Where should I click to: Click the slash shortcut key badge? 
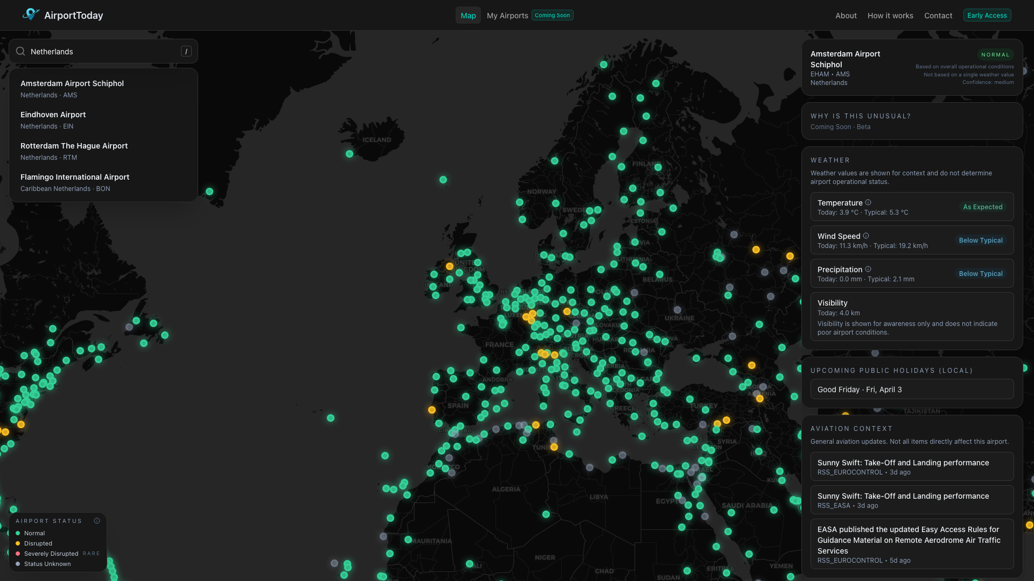[186, 51]
